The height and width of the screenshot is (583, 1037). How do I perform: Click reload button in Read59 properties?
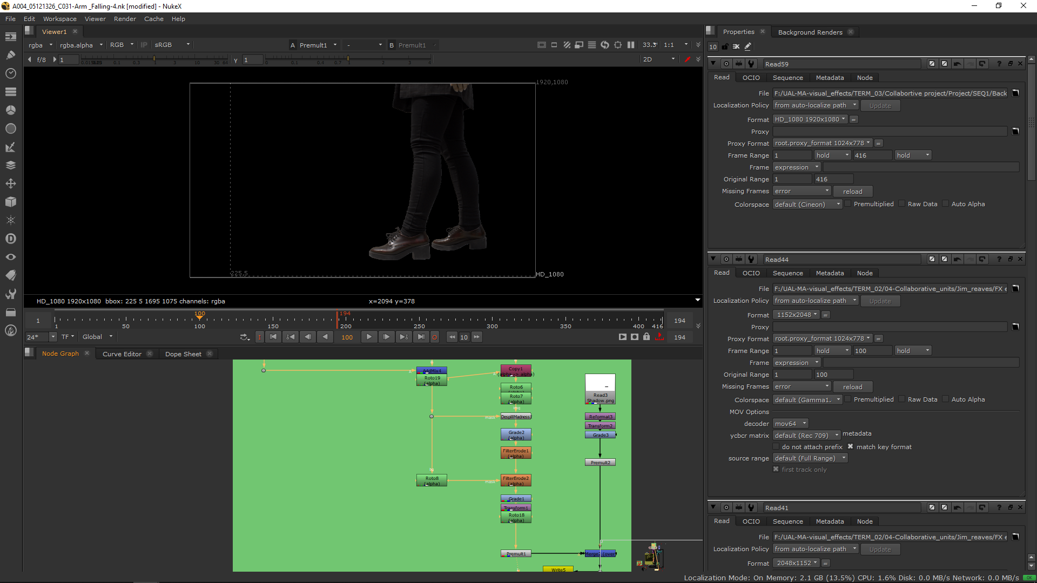[852, 192]
